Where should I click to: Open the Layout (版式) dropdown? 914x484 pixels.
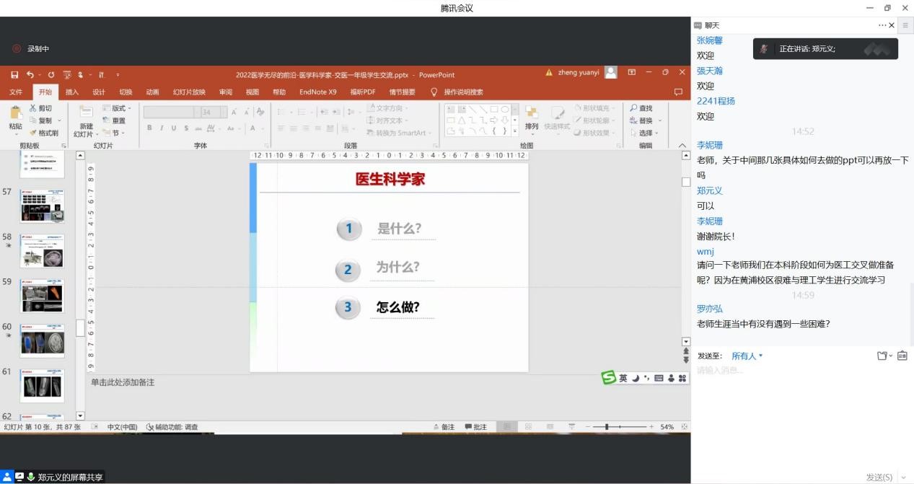pyautogui.click(x=117, y=108)
